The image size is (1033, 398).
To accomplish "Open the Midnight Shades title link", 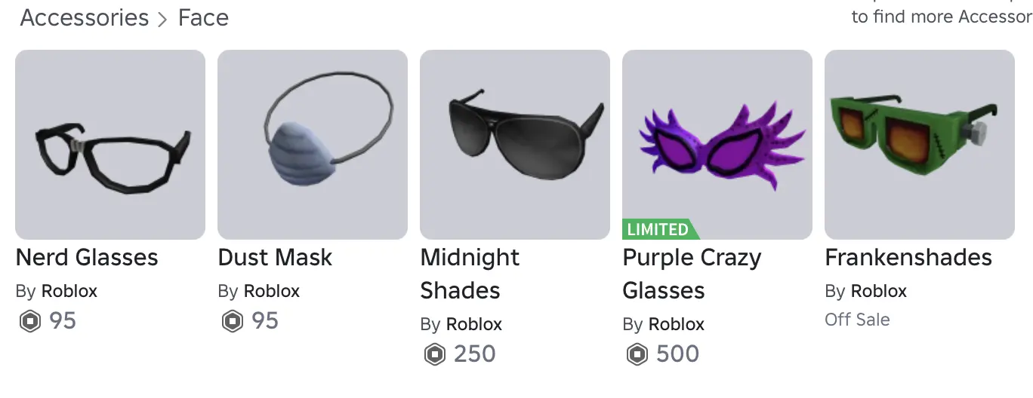I will (470, 274).
